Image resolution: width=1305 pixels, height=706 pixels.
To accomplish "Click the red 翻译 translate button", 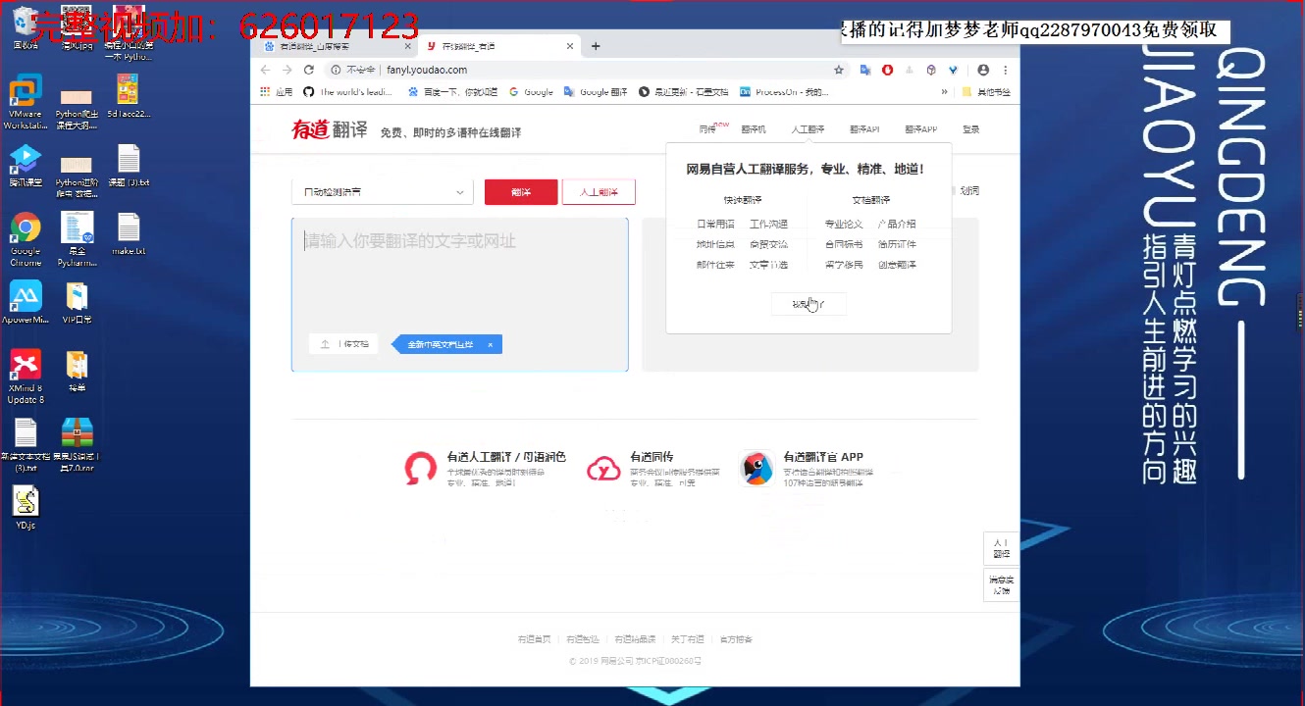I will tap(521, 192).
